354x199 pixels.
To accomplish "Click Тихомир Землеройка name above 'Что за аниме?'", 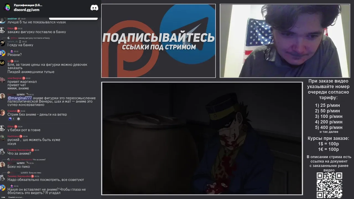I will coord(19,150).
